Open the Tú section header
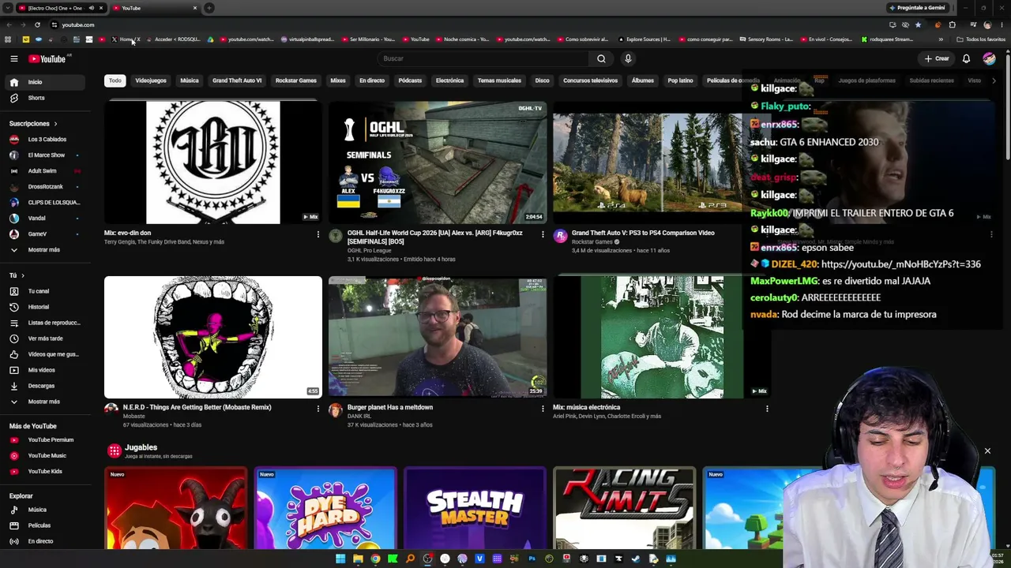 (17, 275)
